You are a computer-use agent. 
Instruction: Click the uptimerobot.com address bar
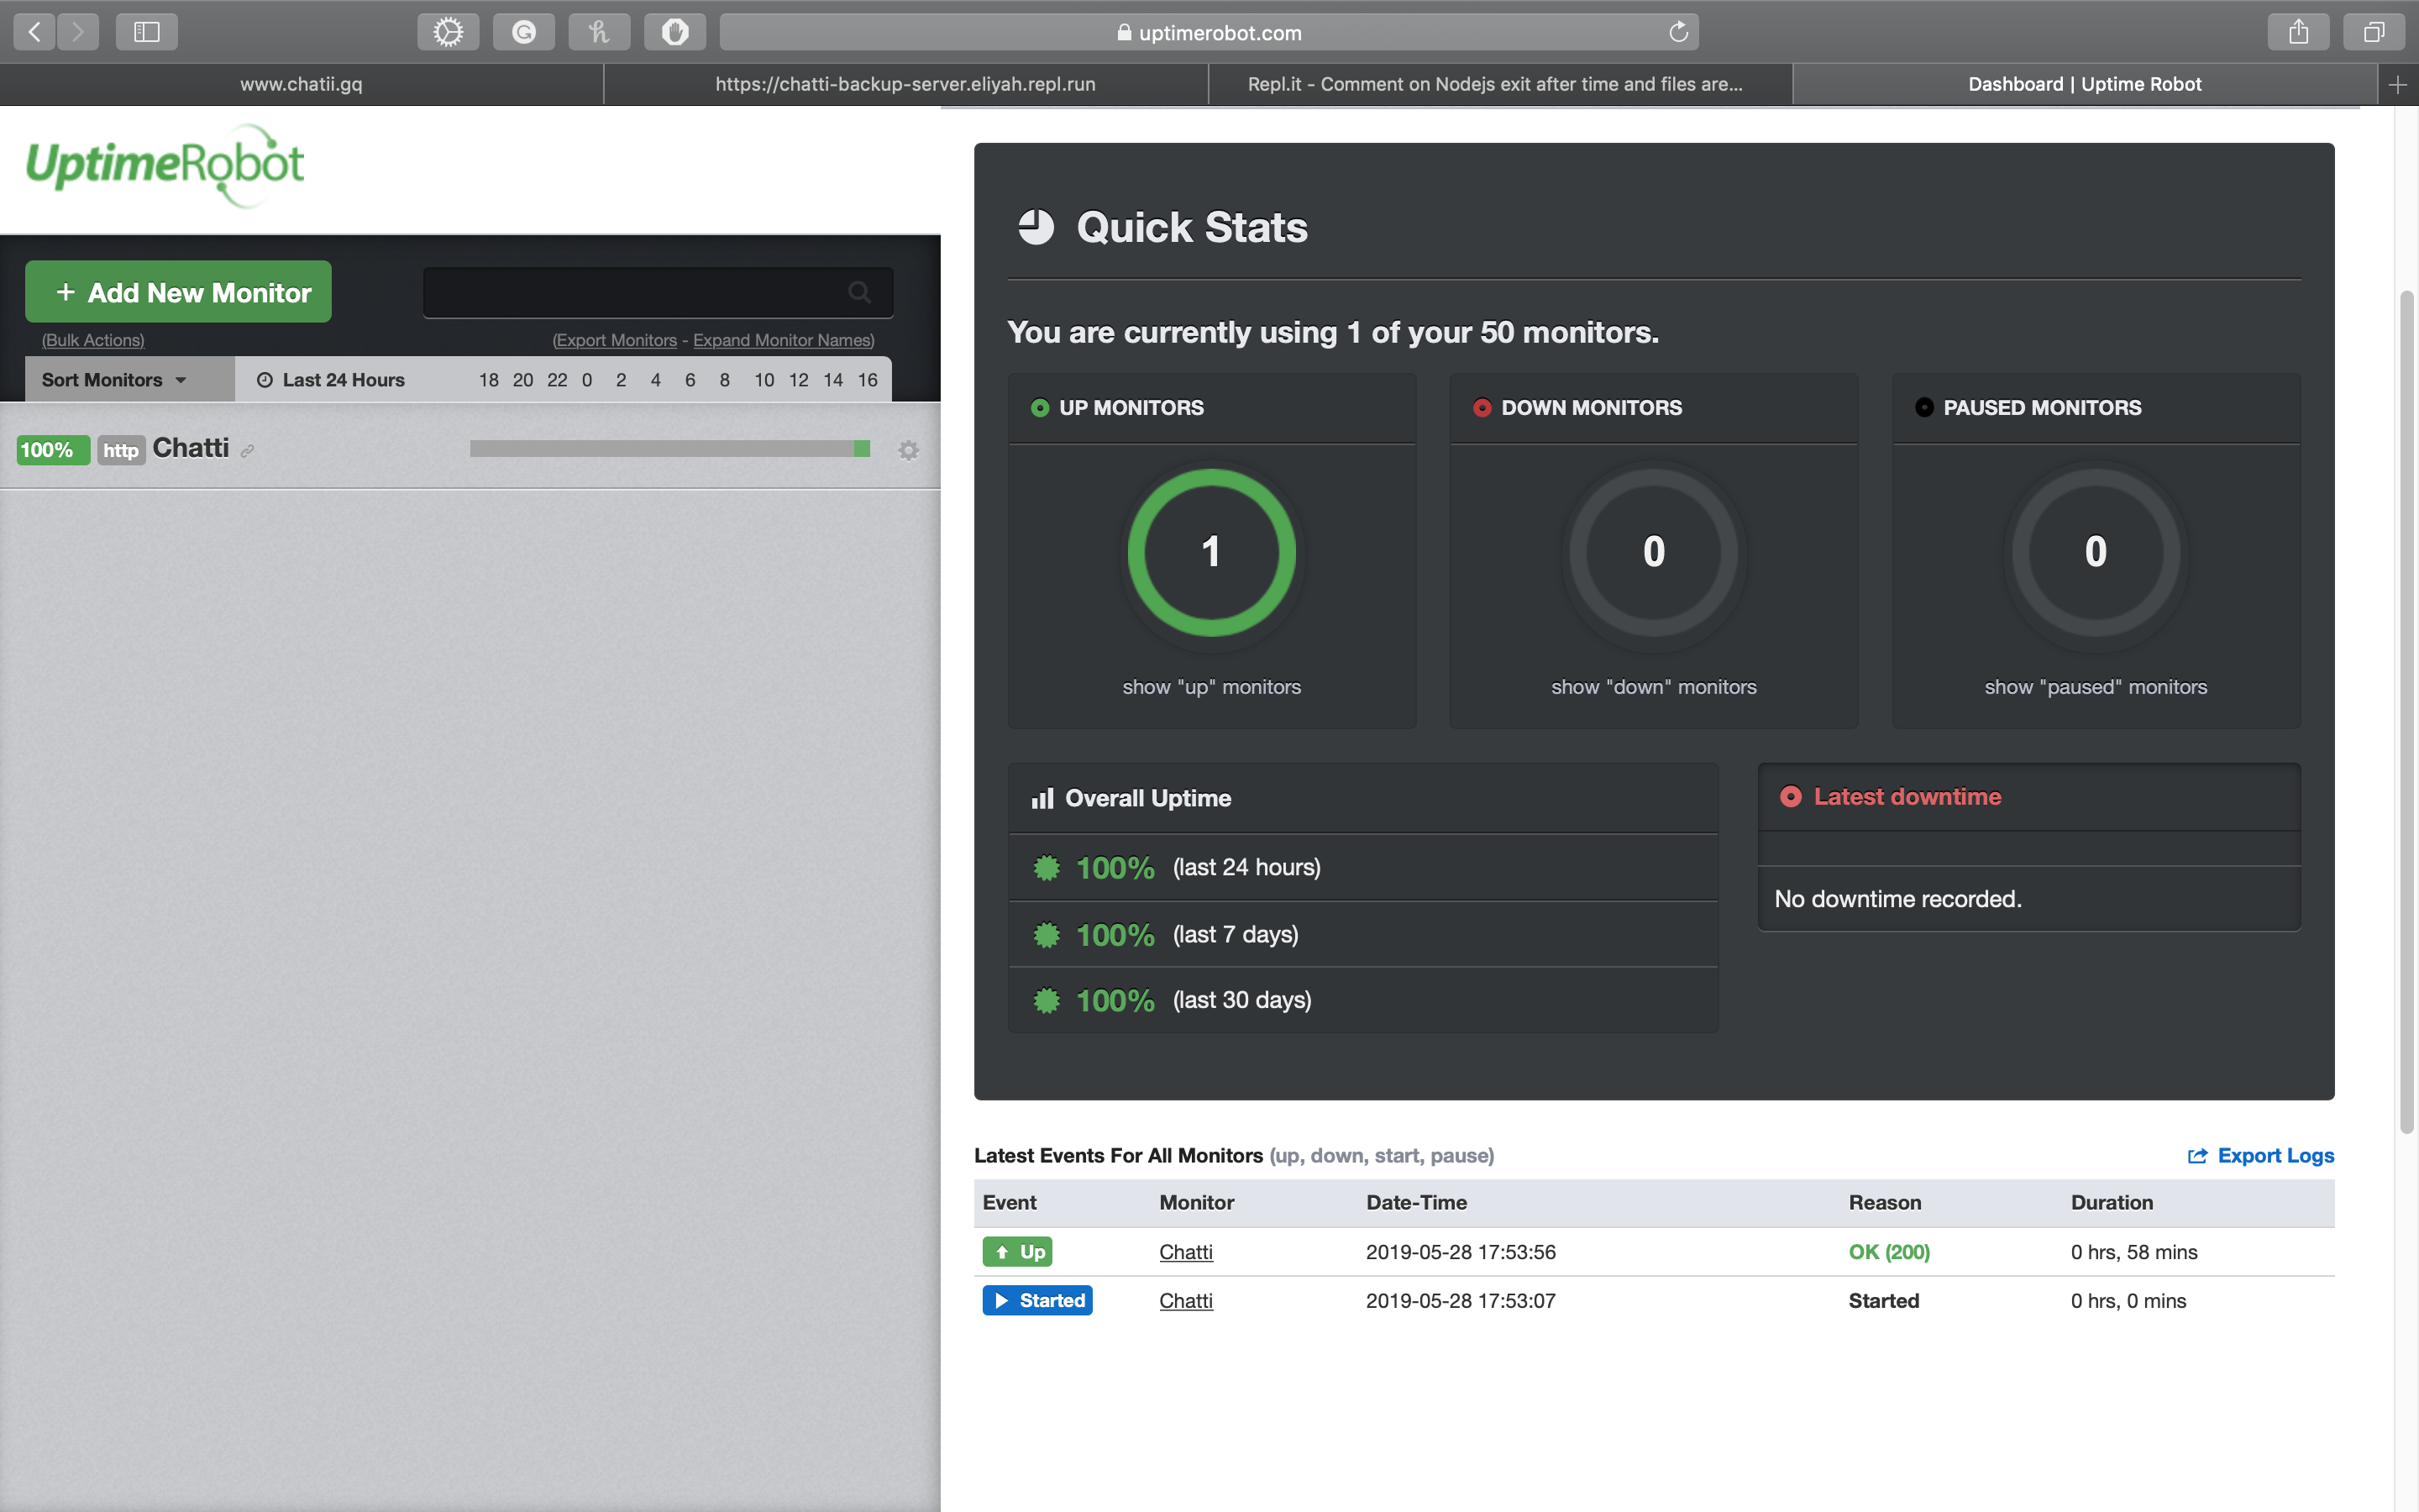point(1209,32)
